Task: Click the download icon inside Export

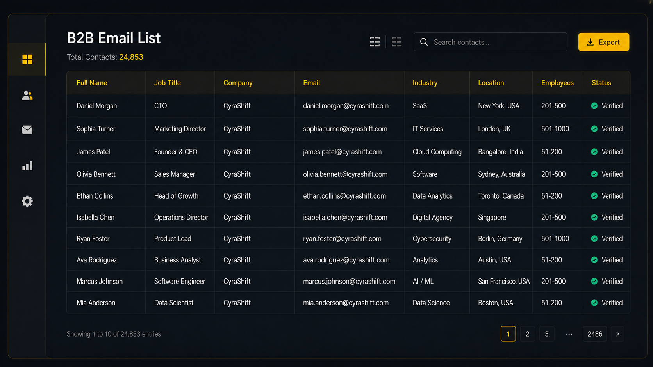Action: coord(591,42)
